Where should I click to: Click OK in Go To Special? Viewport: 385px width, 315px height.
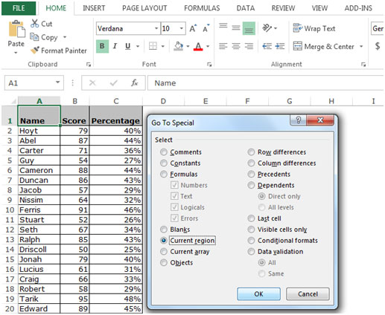pyautogui.click(x=258, y=294)
